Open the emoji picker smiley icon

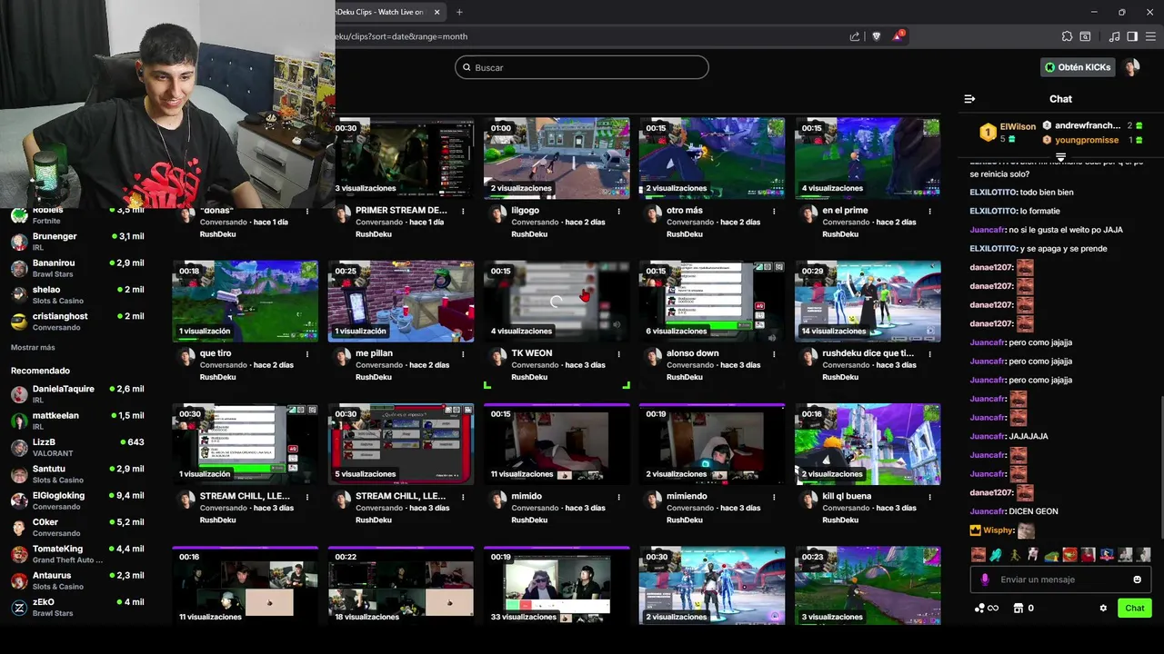pyautogui.click(x=1137, y=580)
